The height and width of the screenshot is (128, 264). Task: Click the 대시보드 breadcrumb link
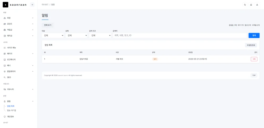point(45,4)
